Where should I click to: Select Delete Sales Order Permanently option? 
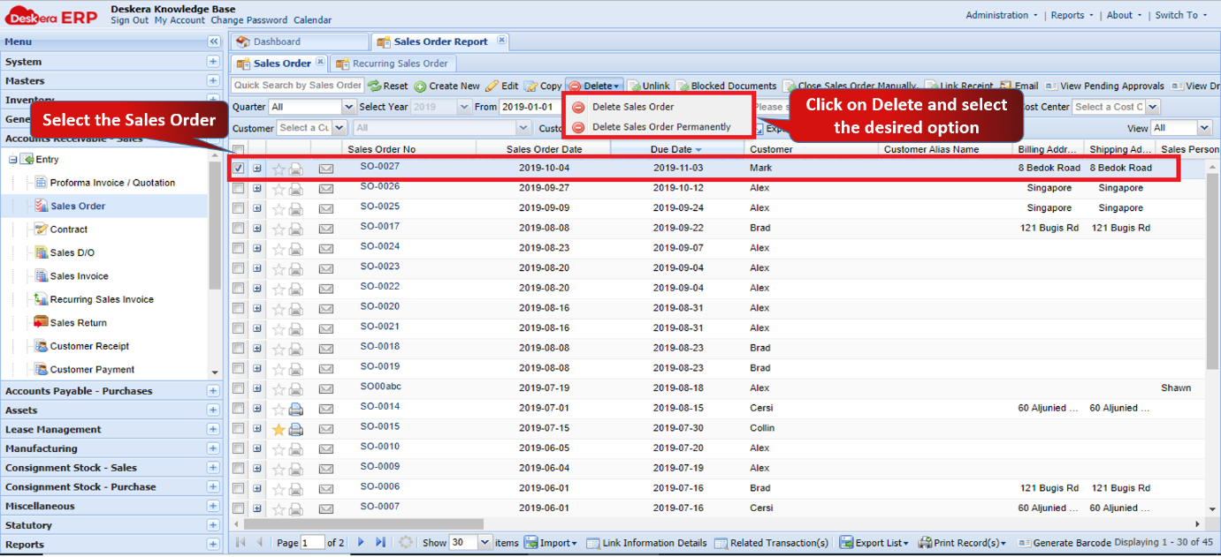click(661, 127)
